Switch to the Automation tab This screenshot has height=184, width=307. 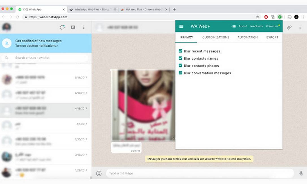pyautogui.click(x=247, y=37)
